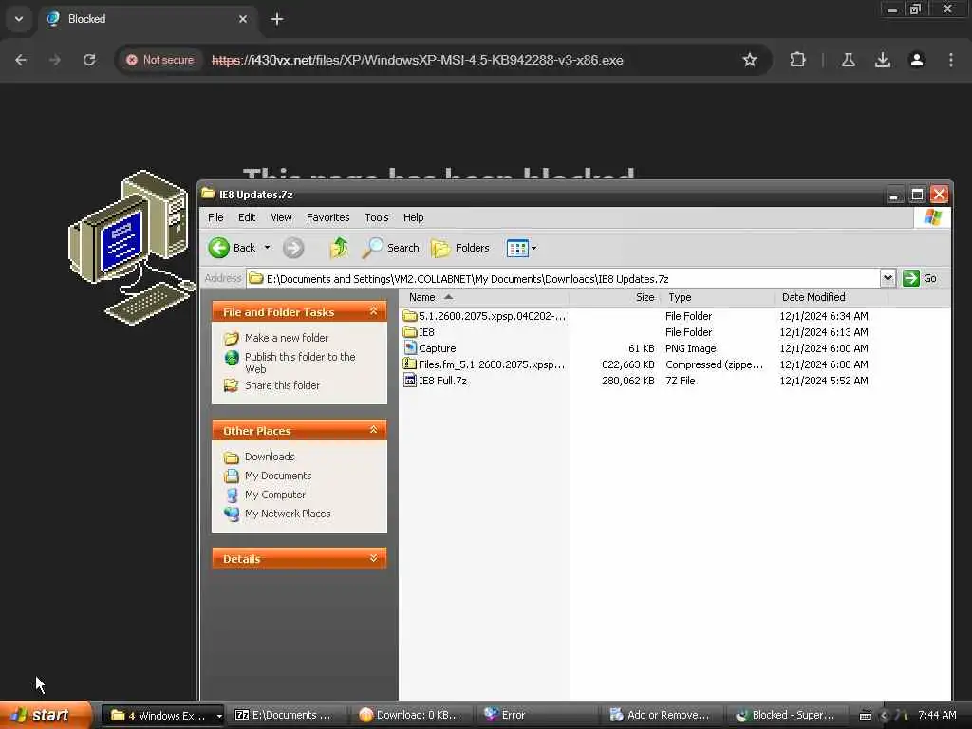Image resolution: width=972 pixels, height=729 pixels.
Task: Select the Capture PNG image icon
Action: pos(409,348)
